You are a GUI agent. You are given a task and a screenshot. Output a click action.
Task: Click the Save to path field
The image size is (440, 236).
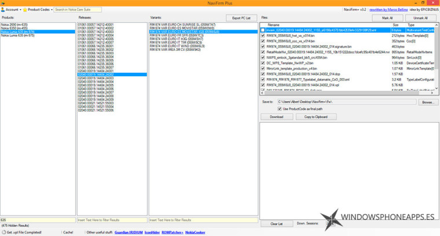point(347,102)
